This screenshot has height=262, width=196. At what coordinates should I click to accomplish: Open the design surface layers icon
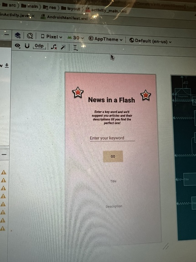[17, 35]
